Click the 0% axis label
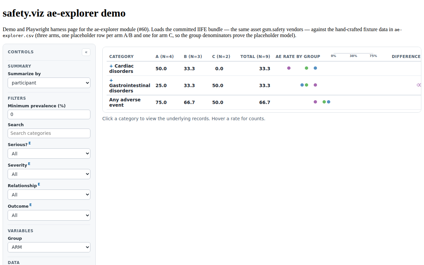Screen dimensions: 424x265 point(334,56)
